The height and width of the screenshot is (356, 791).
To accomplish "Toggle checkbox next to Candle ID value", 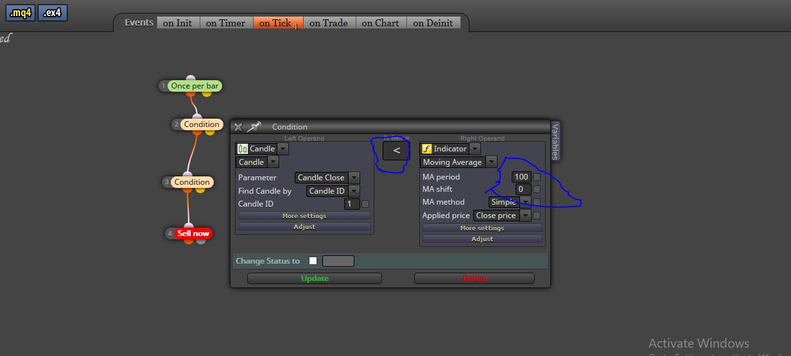I will (x=365, y=204).
